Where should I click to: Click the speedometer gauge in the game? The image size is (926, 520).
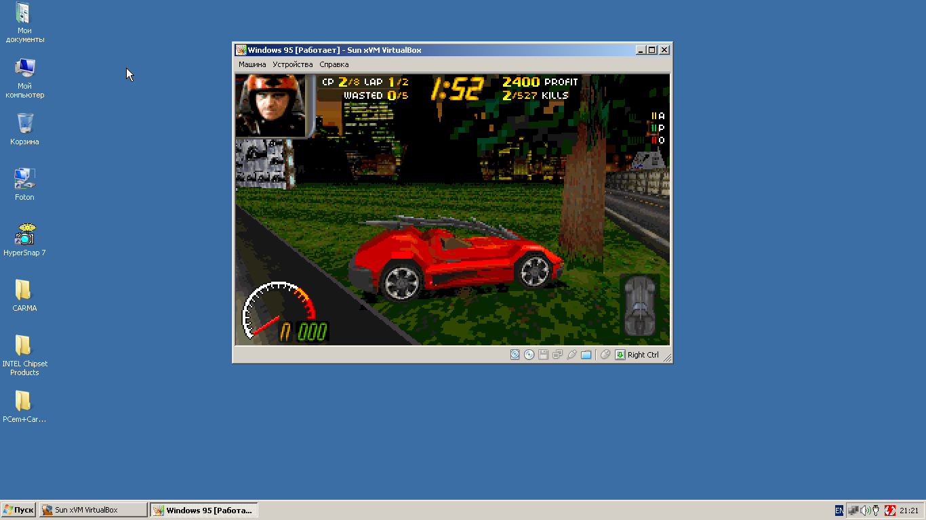[x=278, y=310]
